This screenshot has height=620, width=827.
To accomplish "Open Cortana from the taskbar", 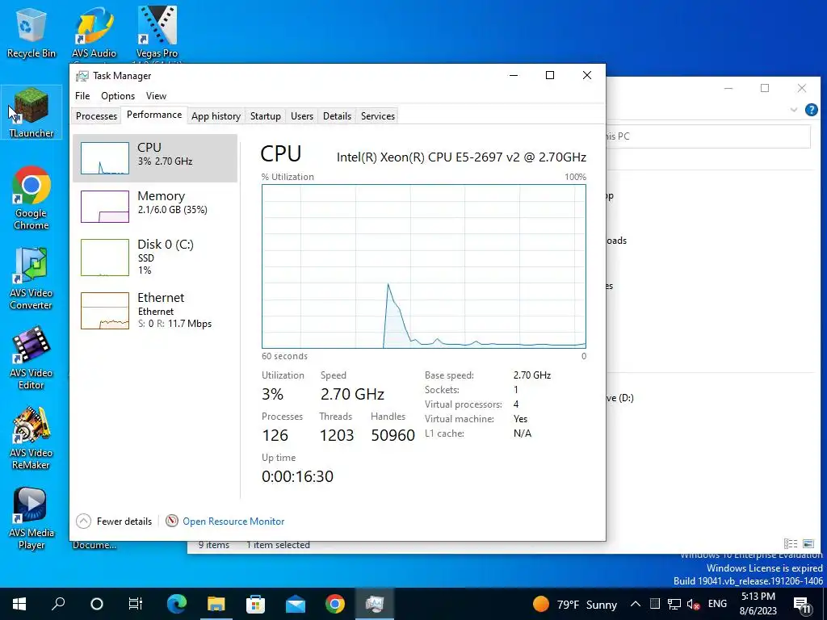I will [x=97, y=604].
